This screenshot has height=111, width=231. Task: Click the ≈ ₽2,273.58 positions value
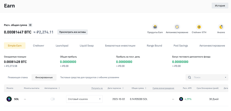[x=11, y=66]
